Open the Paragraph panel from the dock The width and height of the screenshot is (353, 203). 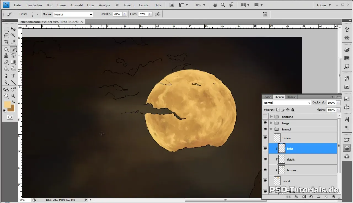coord(347,128)
